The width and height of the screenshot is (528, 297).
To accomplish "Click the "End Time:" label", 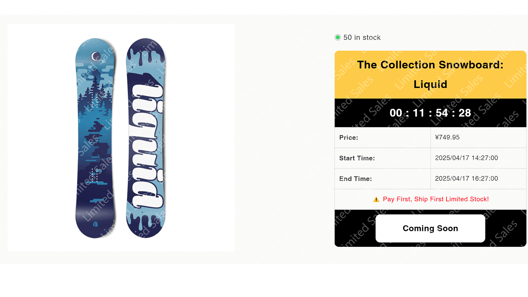I will click(x=355, y=179).
